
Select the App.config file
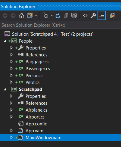point(37,124)
